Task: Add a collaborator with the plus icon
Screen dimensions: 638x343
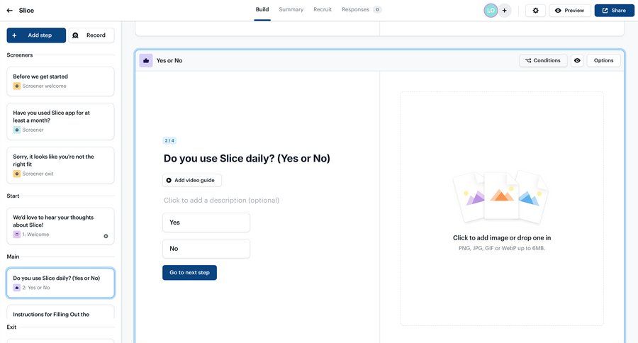Action: (x=505, y=11)
